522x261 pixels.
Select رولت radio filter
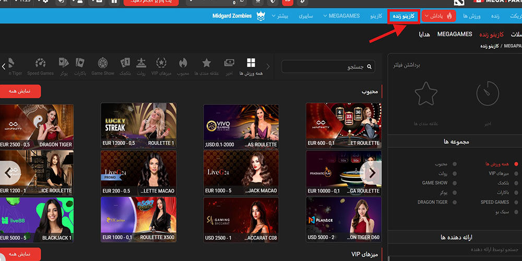[x=455, y=173]
